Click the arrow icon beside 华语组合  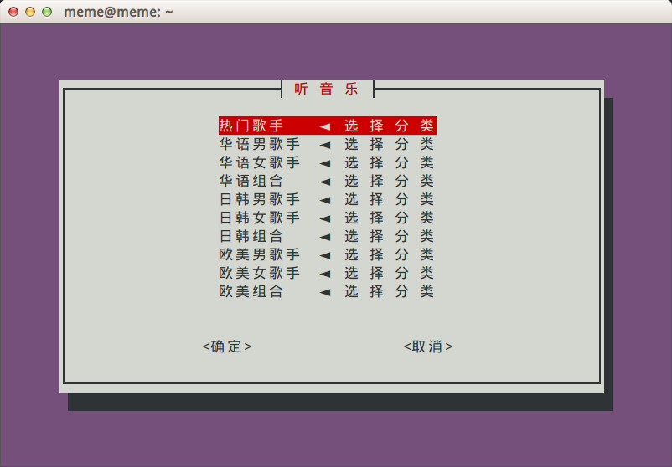pos(325,182)
